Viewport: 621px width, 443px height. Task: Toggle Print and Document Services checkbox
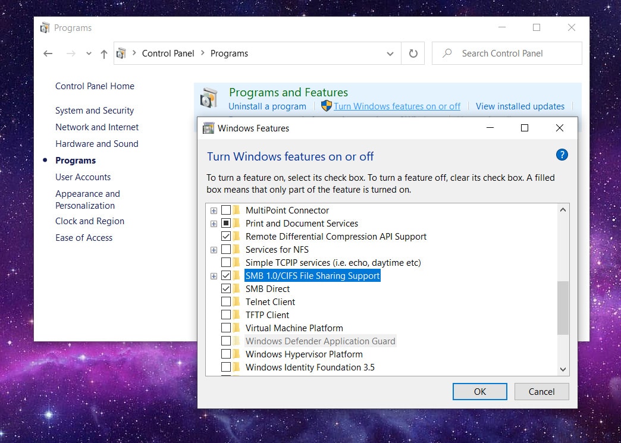coord(226,223)
